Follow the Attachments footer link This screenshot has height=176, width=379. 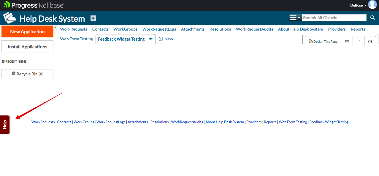pos(138,122)
